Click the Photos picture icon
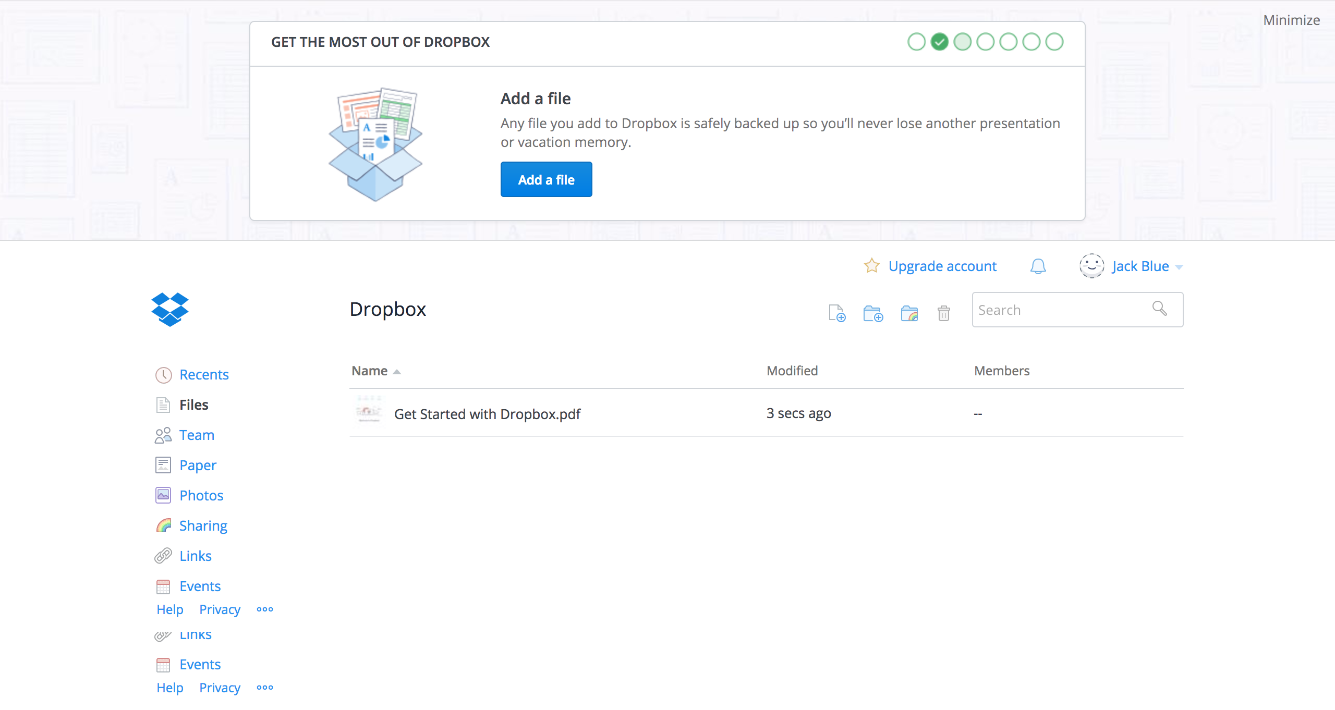This screenshot has height=710, width=1335. coord(163,495)
